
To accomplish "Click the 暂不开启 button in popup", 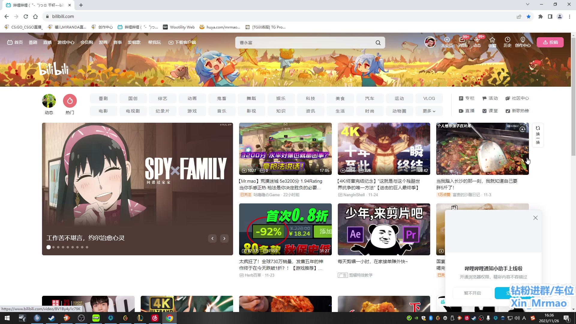I will coord(472,293).
